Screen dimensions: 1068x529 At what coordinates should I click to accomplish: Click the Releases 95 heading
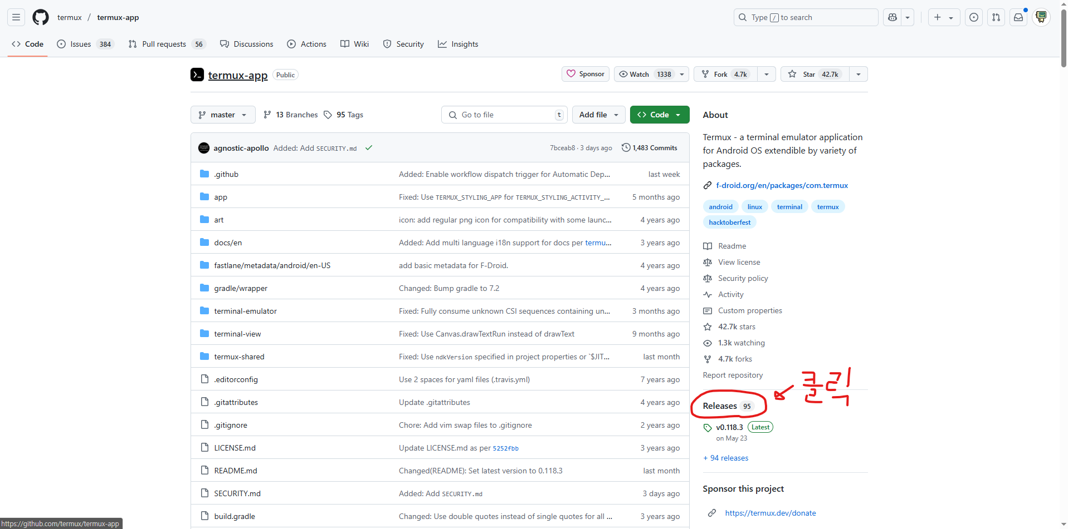(x=728, y=406)
